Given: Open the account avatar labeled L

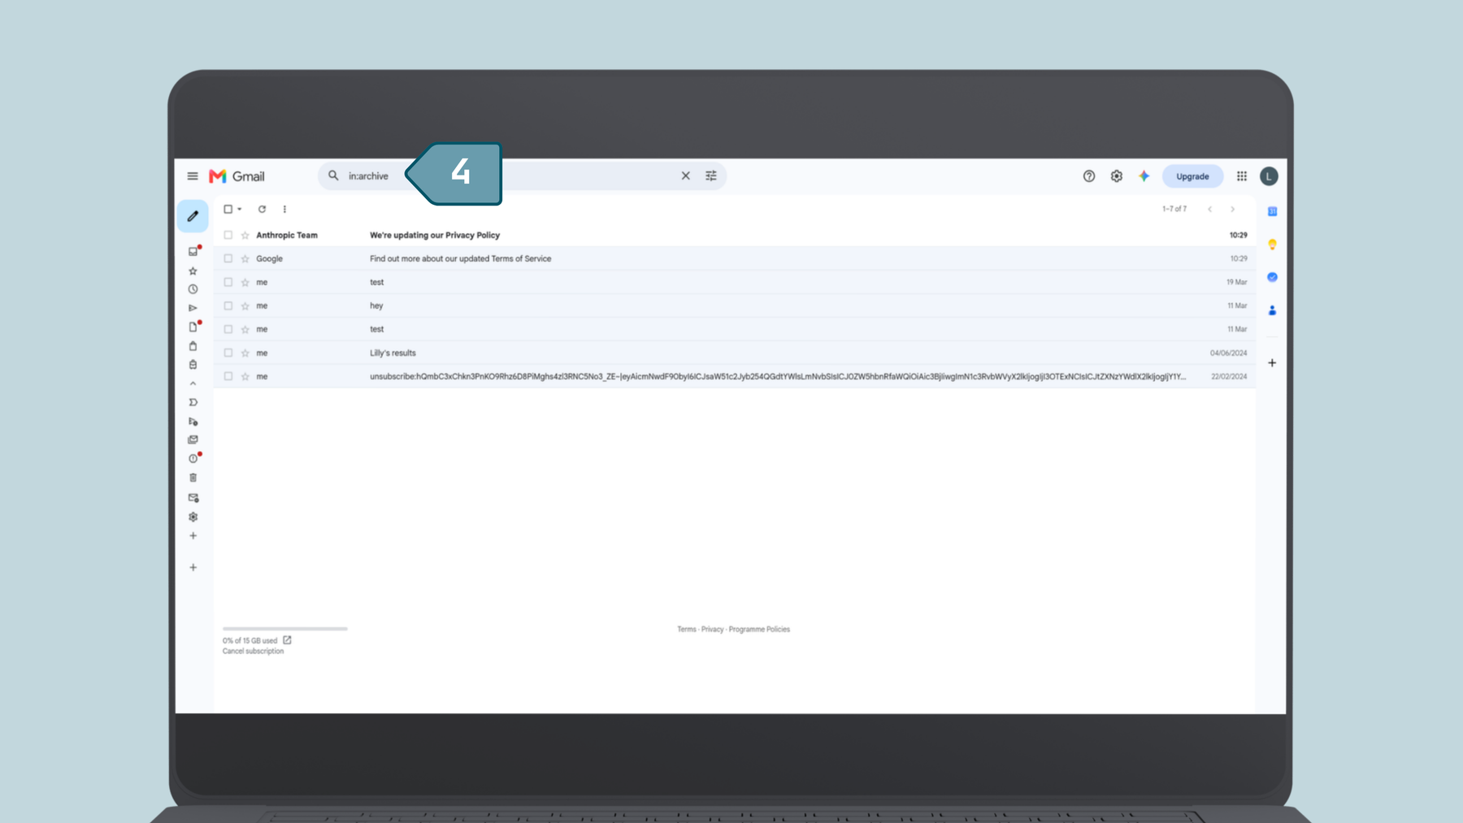Looking at the screenshot, I should click(x=1269, y=176).
